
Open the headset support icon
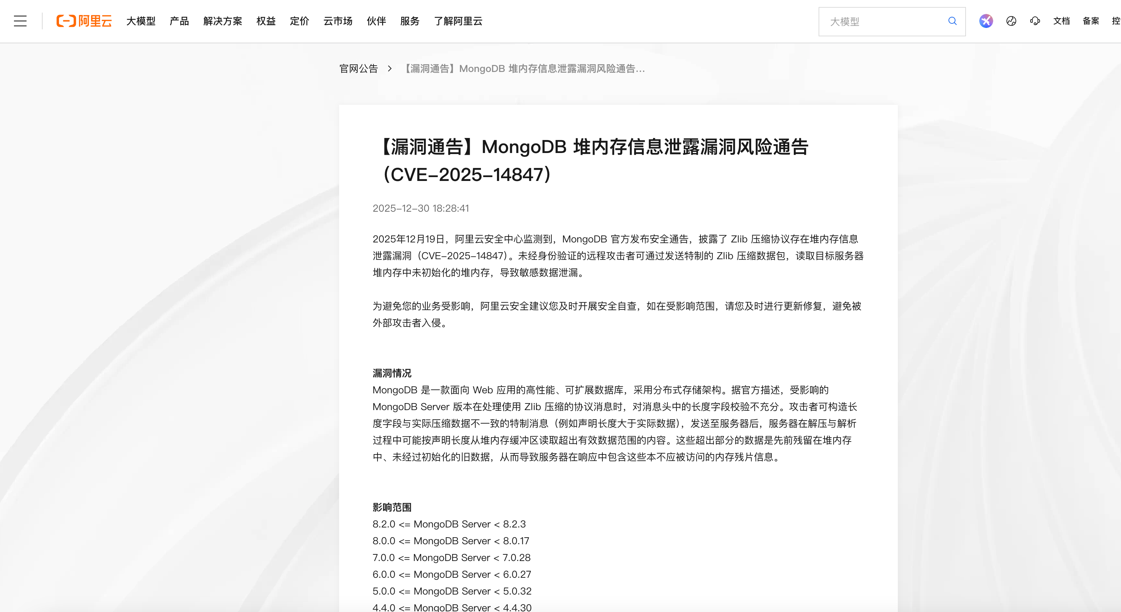coord(1035,21)
